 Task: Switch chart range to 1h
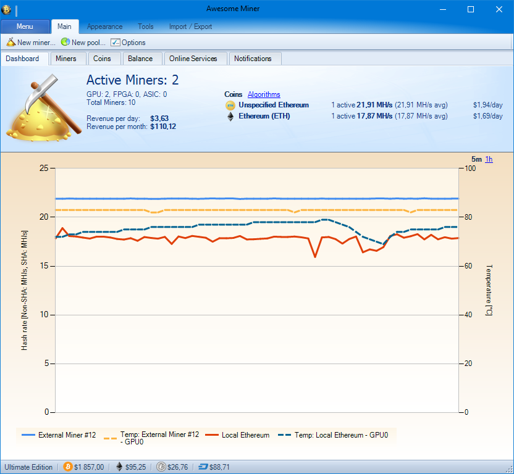489,159
